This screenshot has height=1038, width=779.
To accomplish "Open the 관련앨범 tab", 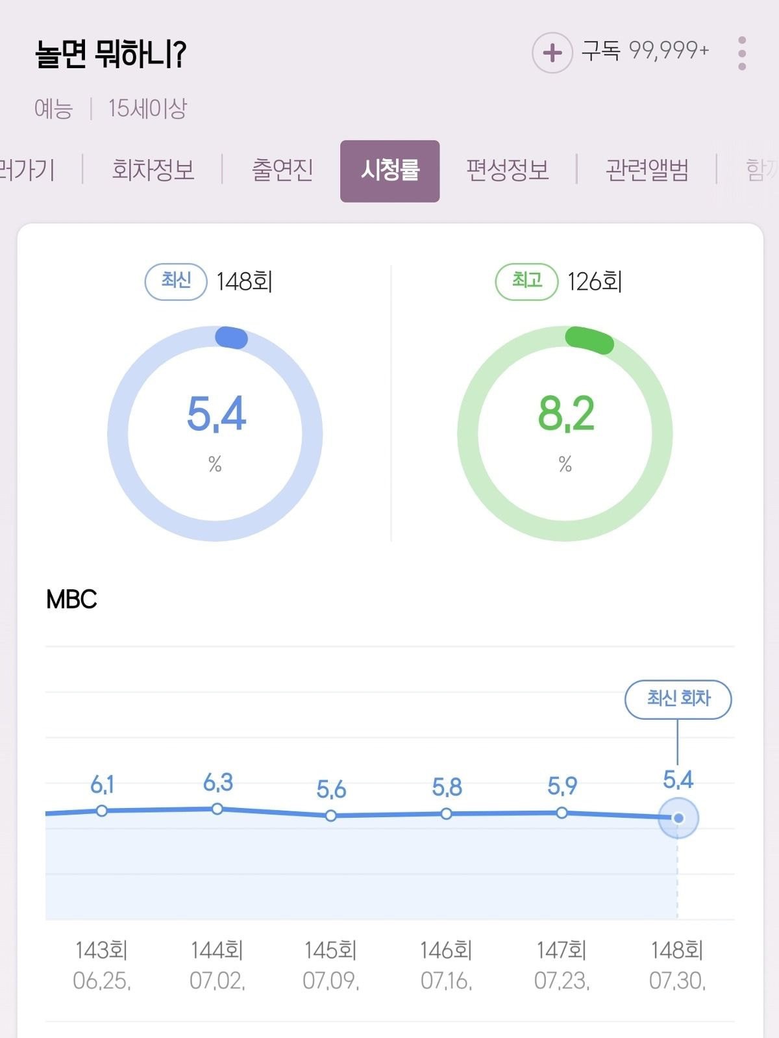I will tap(647, 170).
